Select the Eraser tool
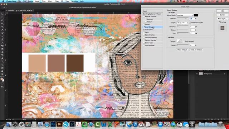This screenshot has height=129, width=229. tap(2, 46)
